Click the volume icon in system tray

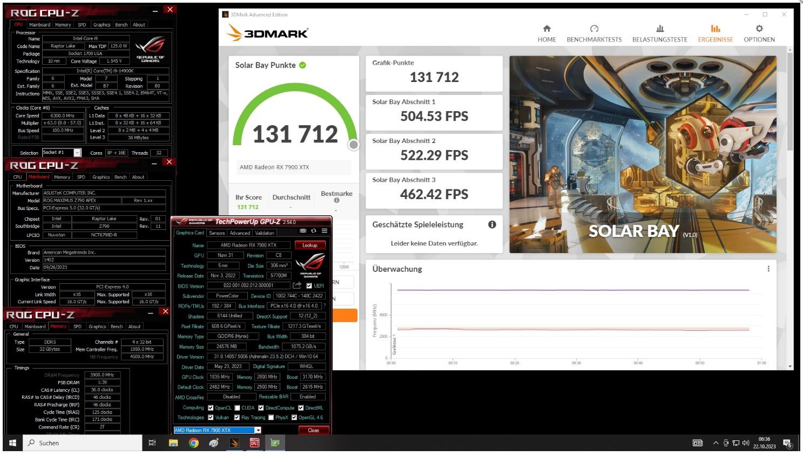(x=746, y=443)
